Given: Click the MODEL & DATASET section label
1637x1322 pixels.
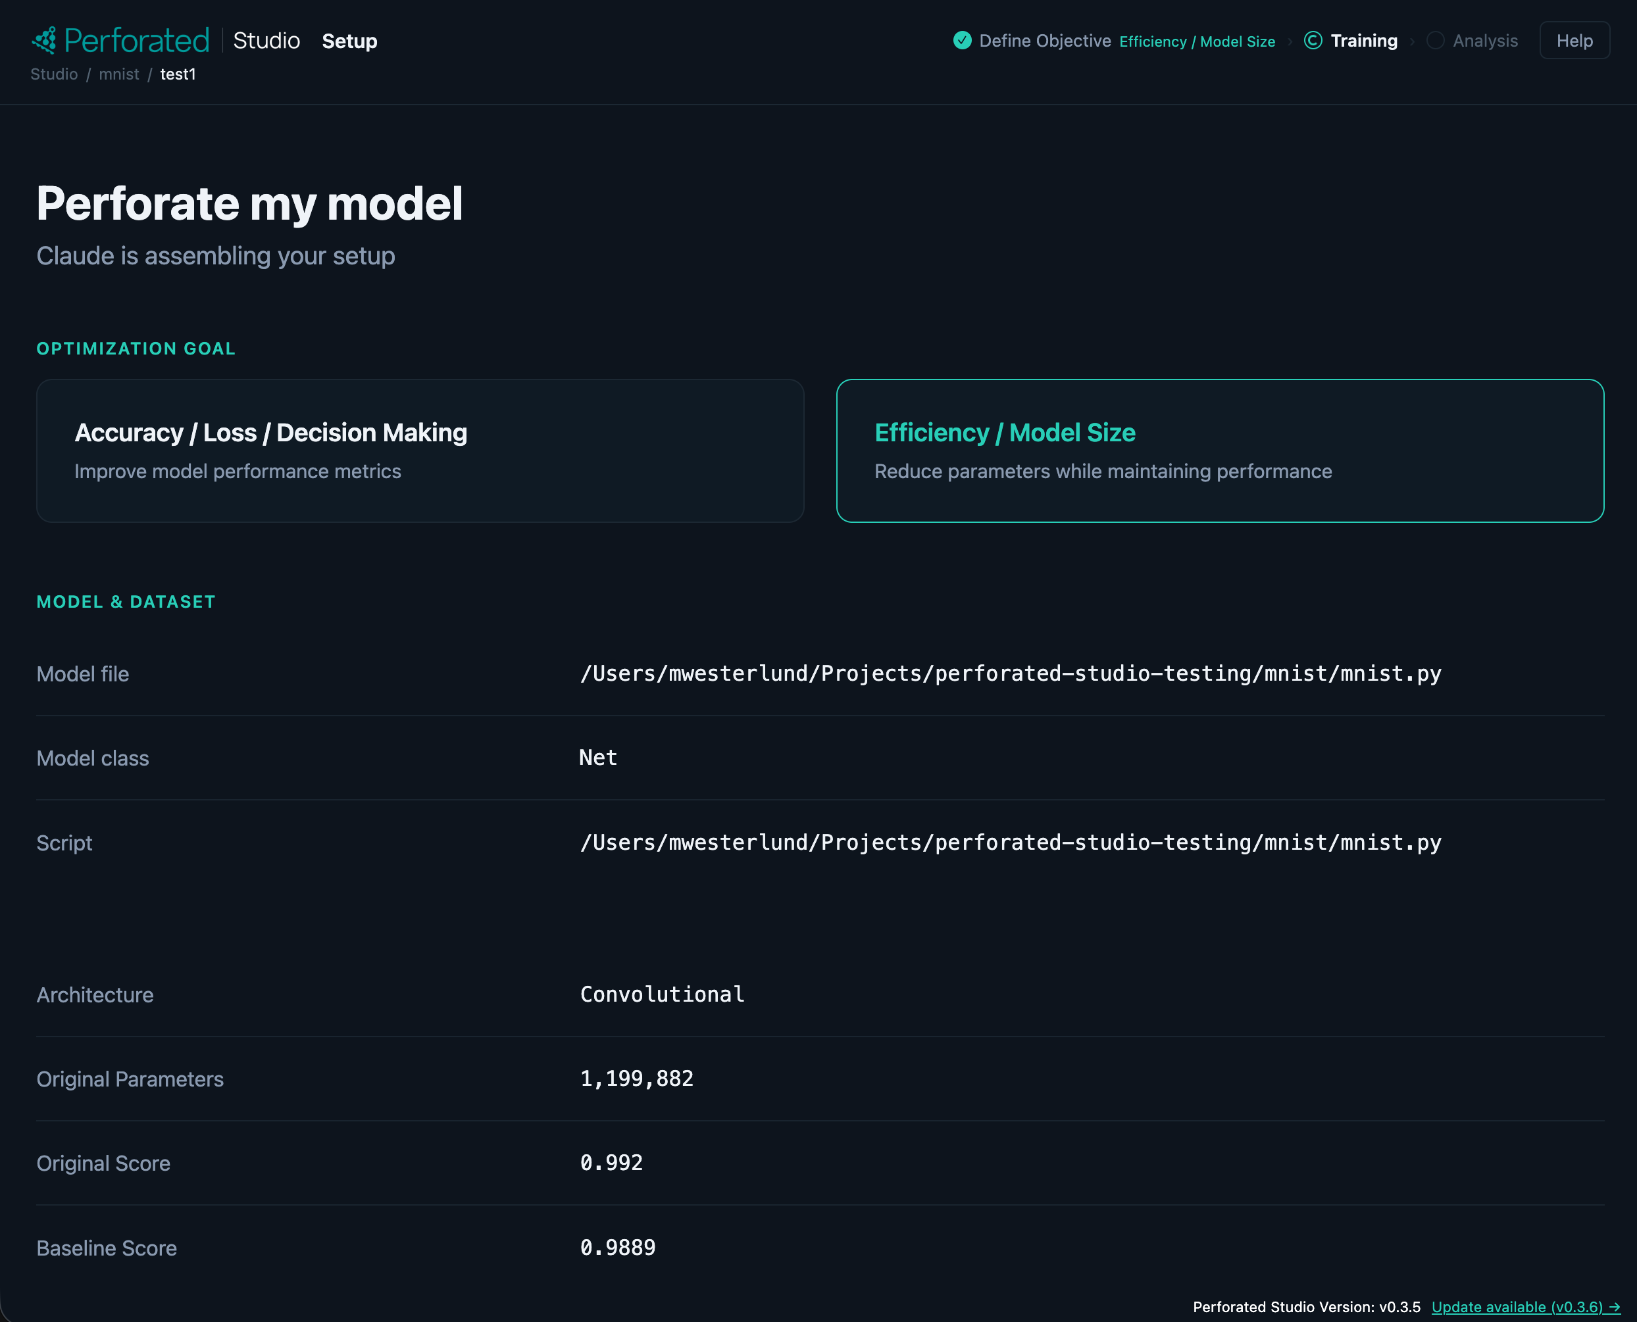Looking at the screenshot, I should pyautogui.click(x=126, y=602).
